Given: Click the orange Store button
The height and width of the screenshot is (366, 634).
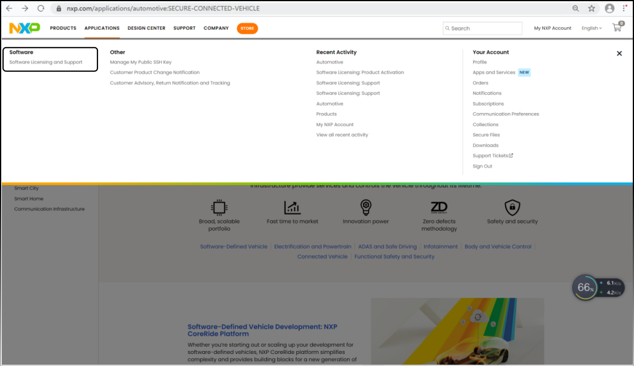Looking at the screenshot, I should tap(247, 28).
